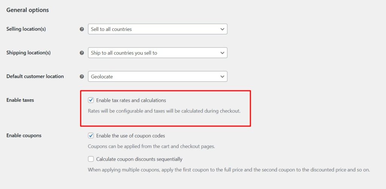Screen dimensions: 386x189
Task: Click the 'Default customer location' field label
Action: (x=35, y=76)
